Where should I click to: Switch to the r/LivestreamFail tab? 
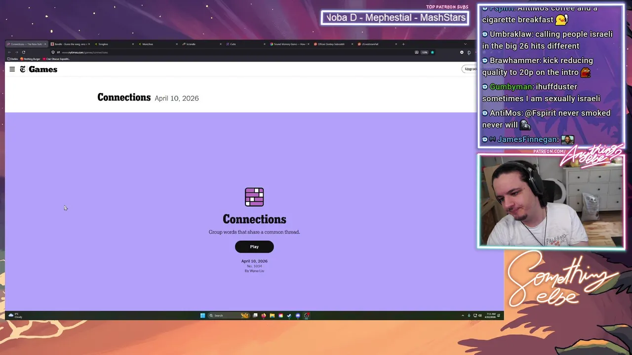click(377, 44)
